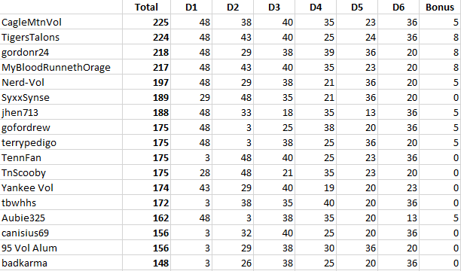The width and height of the screenshot is (461, 271).
Task: Click the MyBloodRunnethOrage name cell
Action: tap(61, 67)
